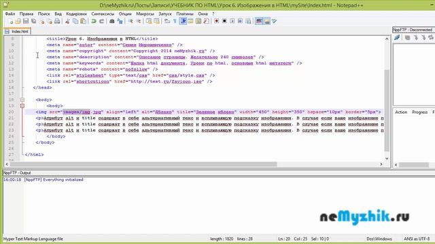Open the Окна menu
The image size is (435, 244).
point(203,14)
